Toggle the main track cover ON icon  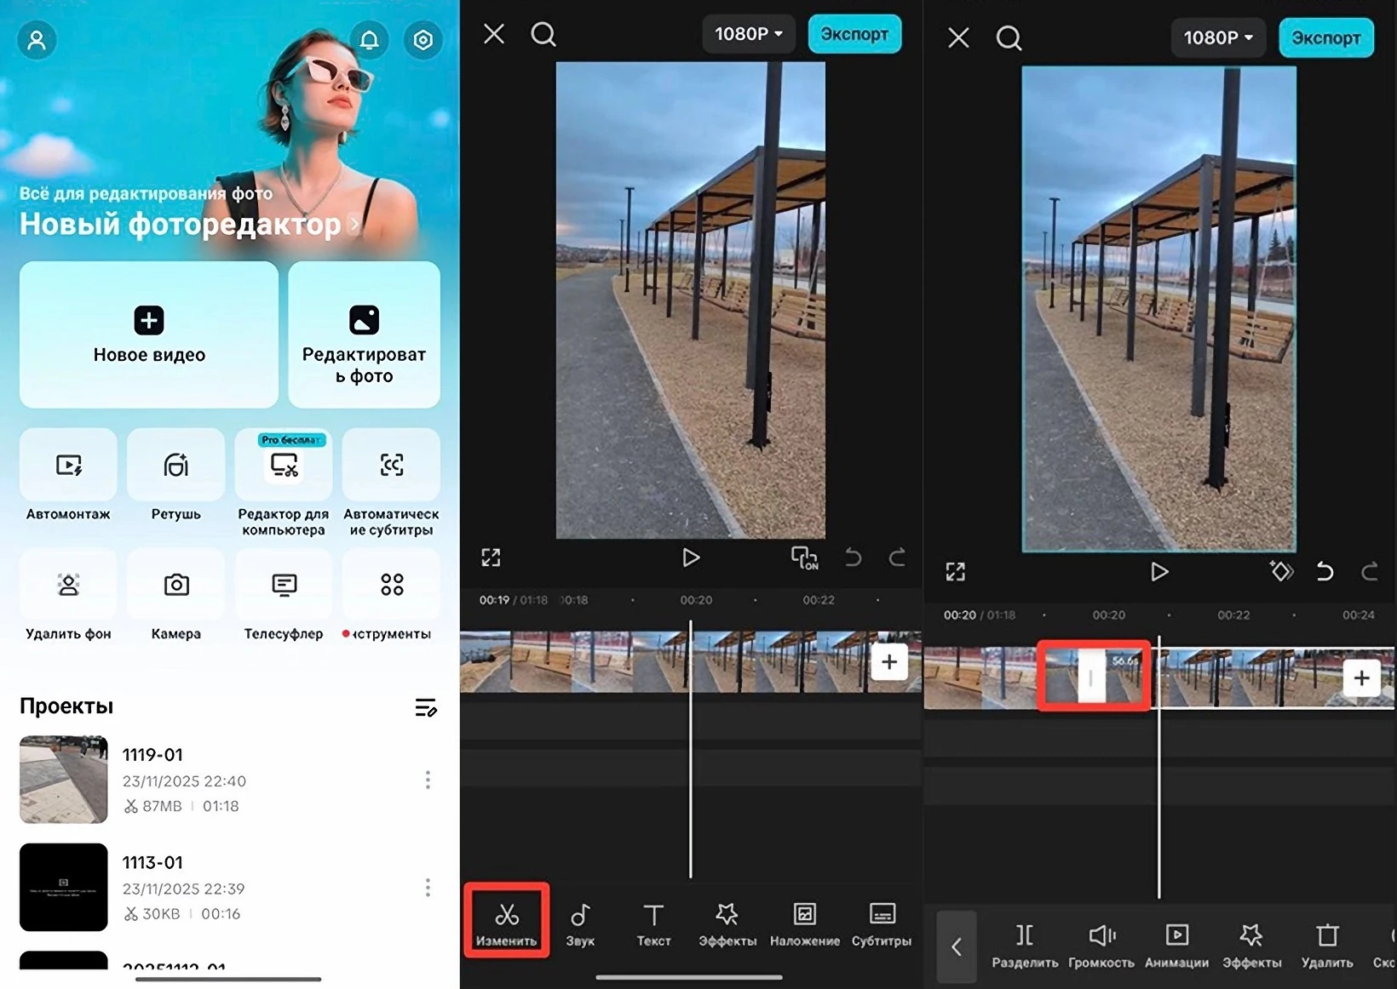coord(804,558)
